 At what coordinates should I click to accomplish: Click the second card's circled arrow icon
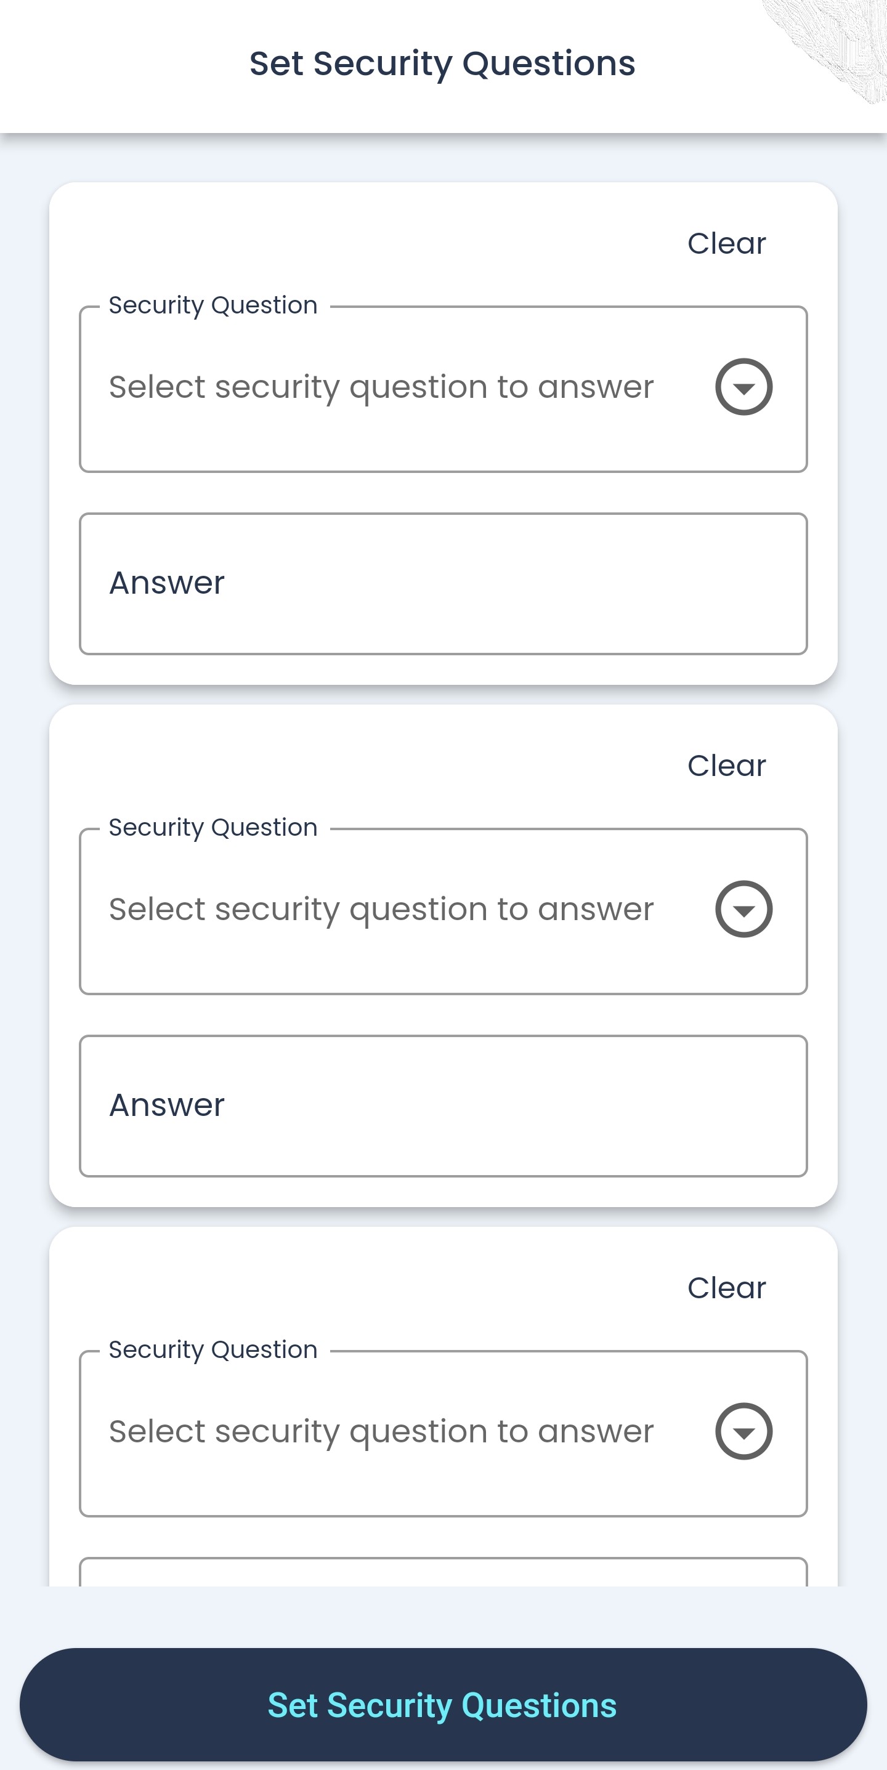[x=743, y=909]
